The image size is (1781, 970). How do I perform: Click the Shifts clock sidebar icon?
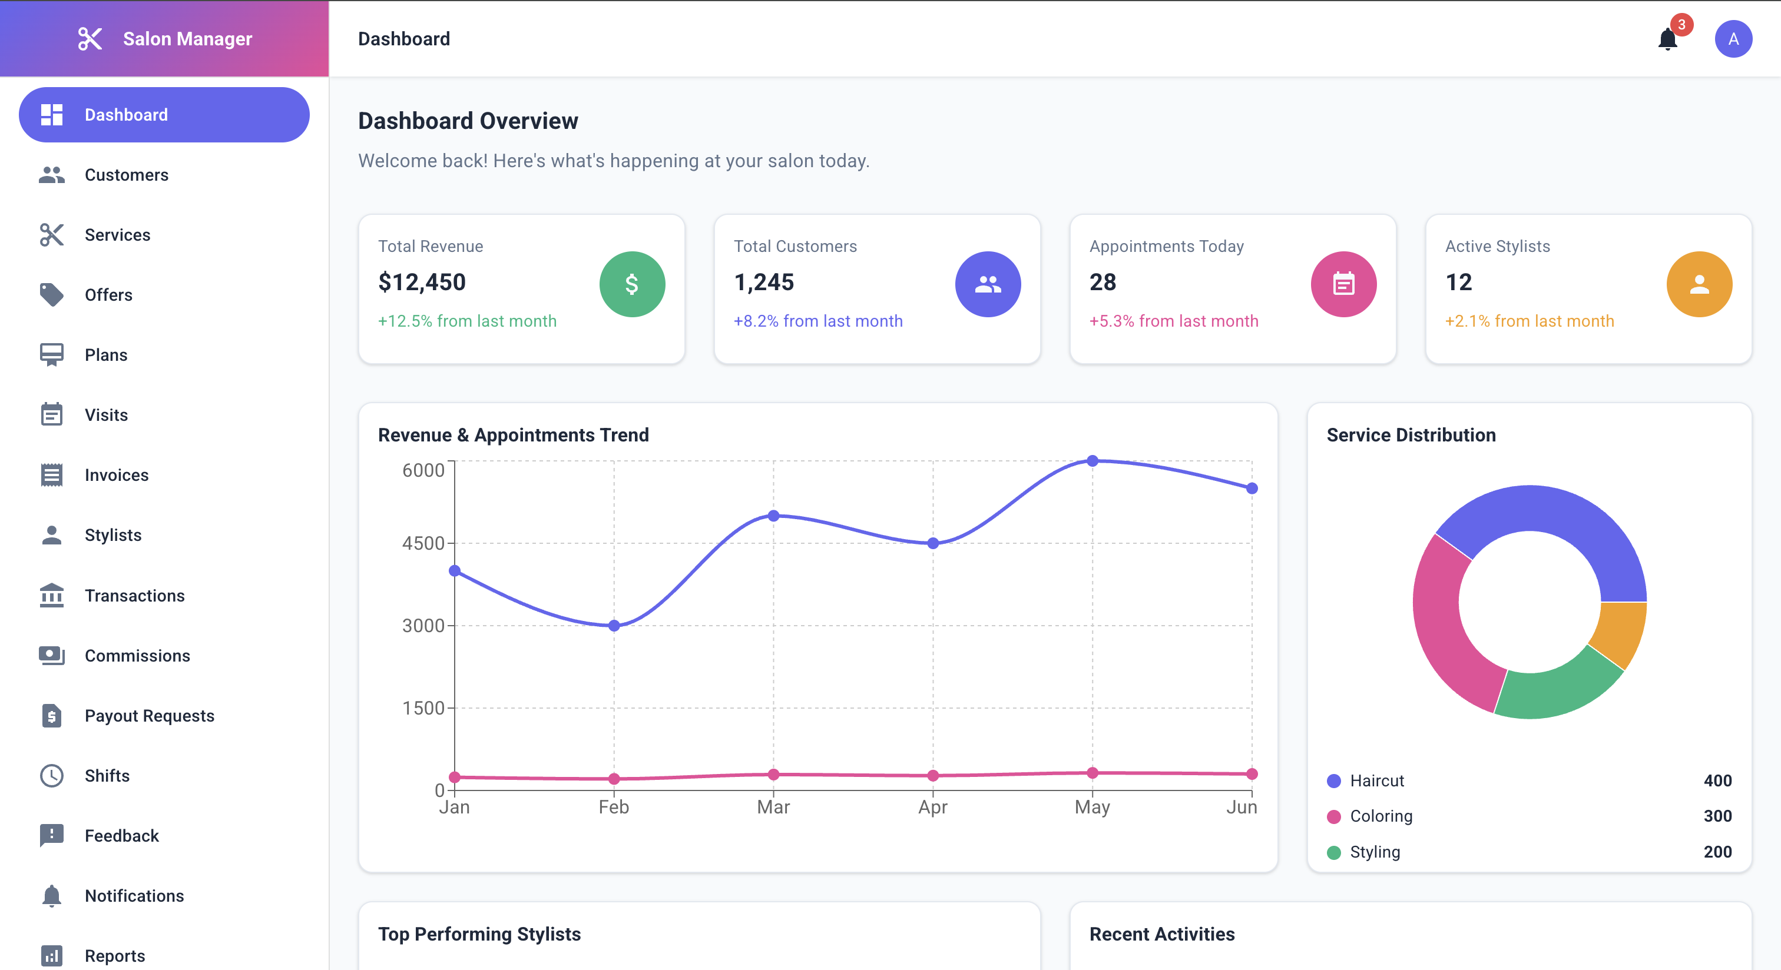[52, 776]
